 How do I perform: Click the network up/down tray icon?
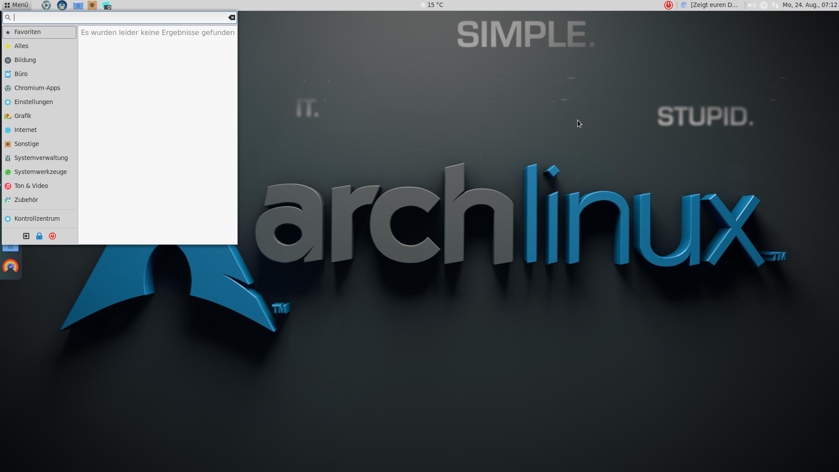click(775, 5)
